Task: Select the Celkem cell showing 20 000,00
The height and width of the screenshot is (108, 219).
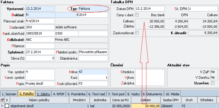Action: point(146,106)
